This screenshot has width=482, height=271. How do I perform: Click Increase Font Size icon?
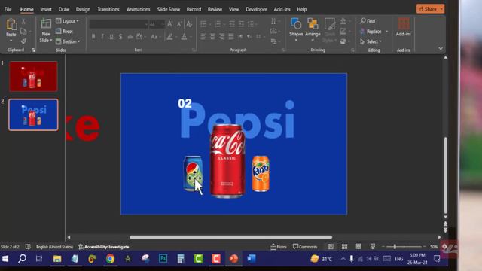click(170, 23)
